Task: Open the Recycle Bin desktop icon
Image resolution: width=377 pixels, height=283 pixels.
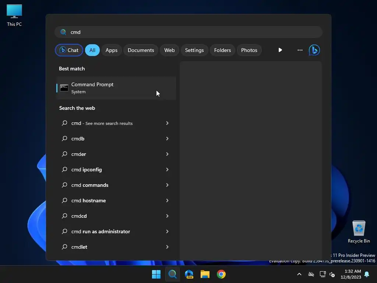Action: tap(359, 232)
